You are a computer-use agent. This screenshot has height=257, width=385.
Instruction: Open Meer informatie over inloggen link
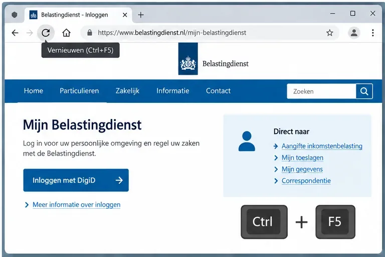76,205
